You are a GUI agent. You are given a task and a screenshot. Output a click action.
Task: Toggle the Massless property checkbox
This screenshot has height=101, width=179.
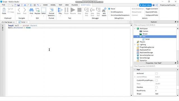[157, 87]
